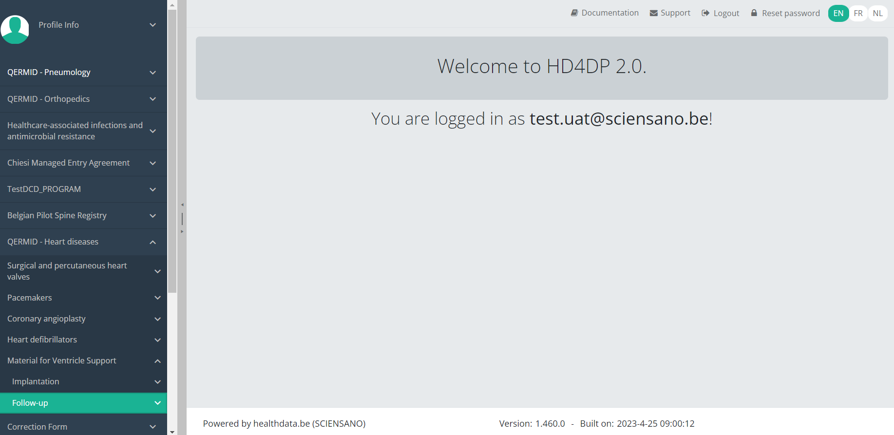Image resolution: width=894 pixels, height=435 pixels.
Task: Switch language to EN
Action: click(x=838, y=13)
